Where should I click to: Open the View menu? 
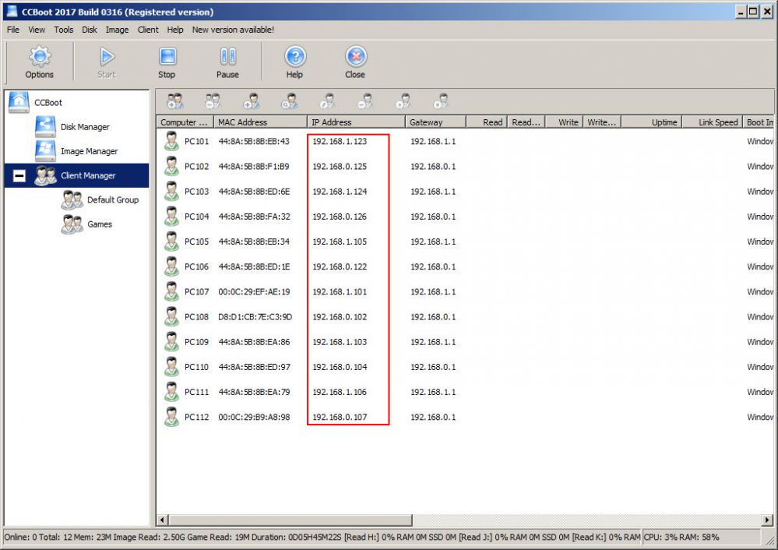(37, 30)
